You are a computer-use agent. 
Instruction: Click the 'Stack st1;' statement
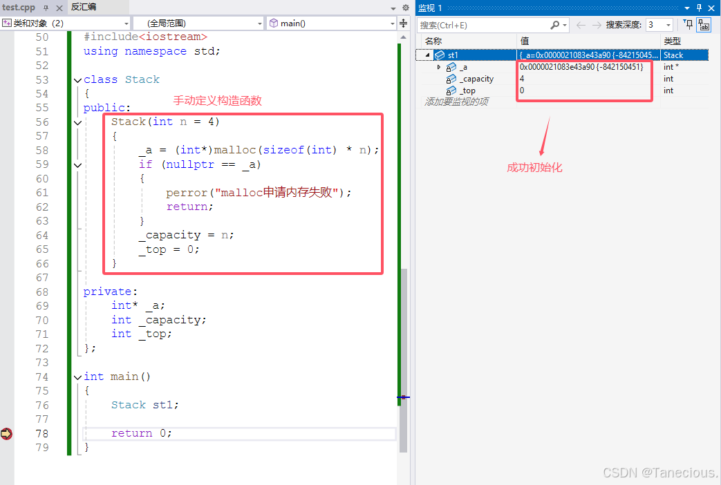click(145, 405)
